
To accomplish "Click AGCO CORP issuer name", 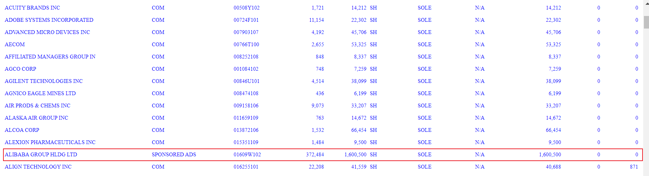I will pos(20,69).
